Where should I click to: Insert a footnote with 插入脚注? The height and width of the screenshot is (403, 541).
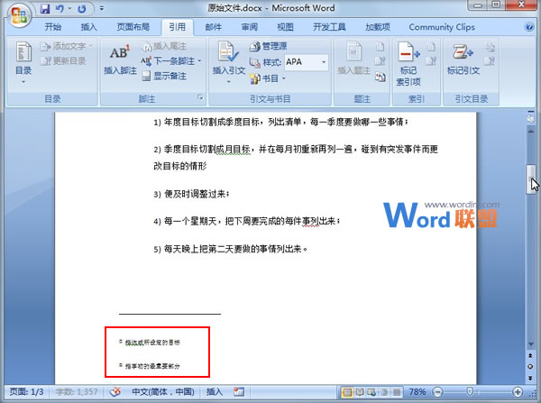pos(120,60)
